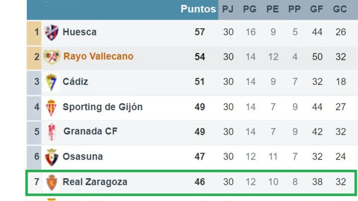Click the Osasuna club crest
The width and height of the screenshot is (358, 201).
[x=52, y=157]
